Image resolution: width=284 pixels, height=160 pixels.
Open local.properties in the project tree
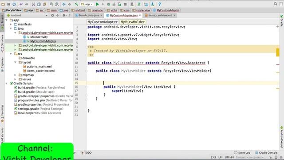37,113
